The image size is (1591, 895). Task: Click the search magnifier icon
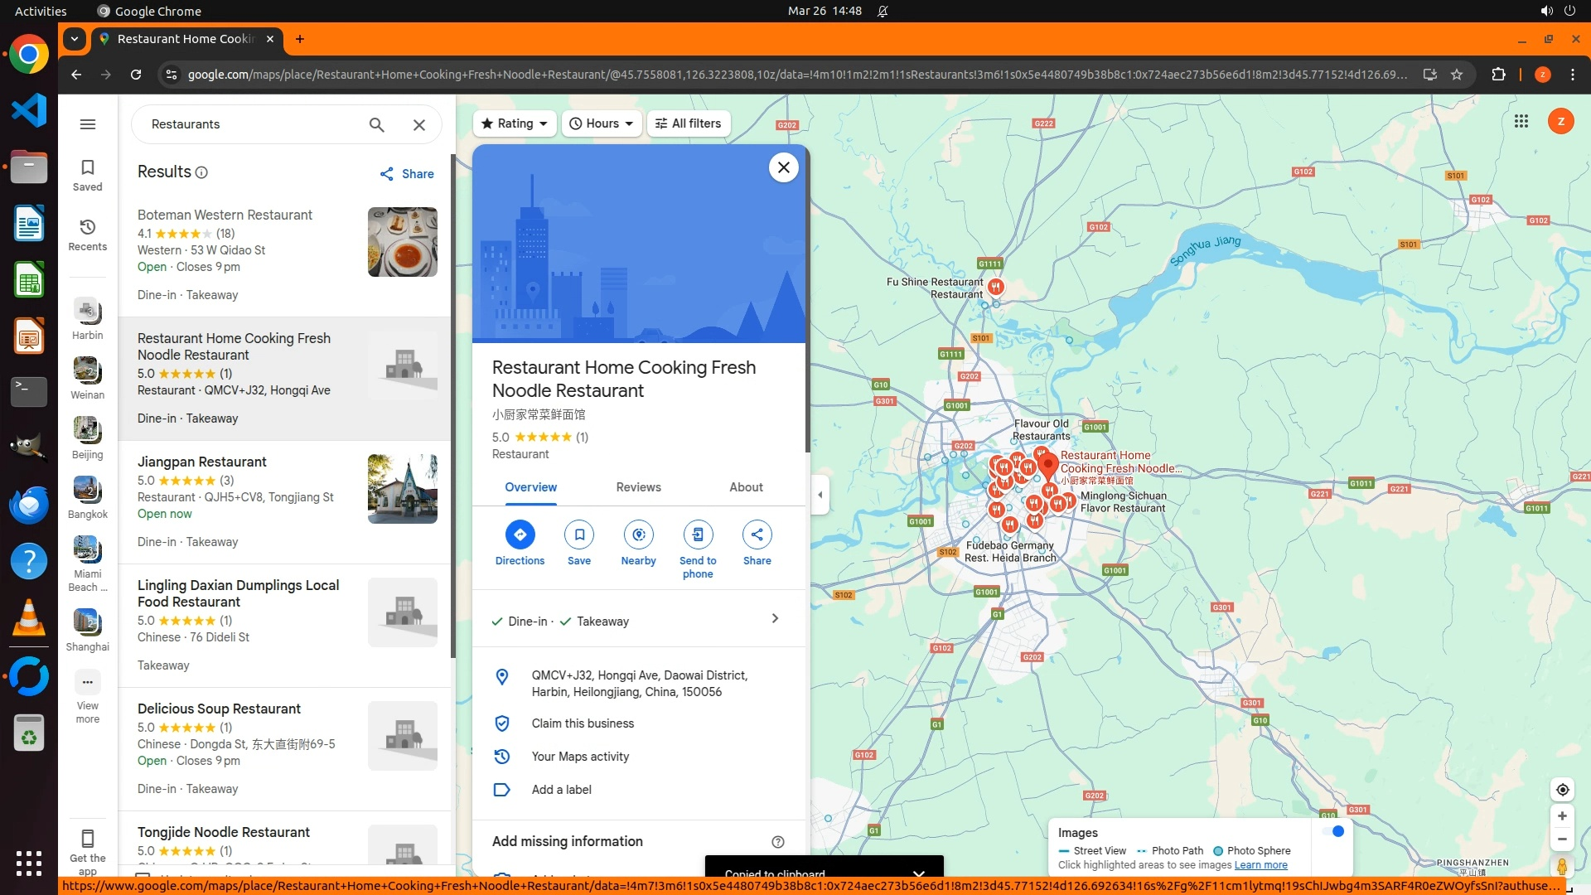point(376,125)
